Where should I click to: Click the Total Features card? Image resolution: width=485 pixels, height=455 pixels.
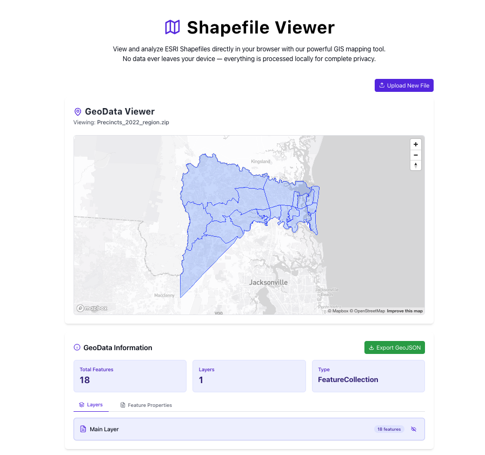click(130, 376)
